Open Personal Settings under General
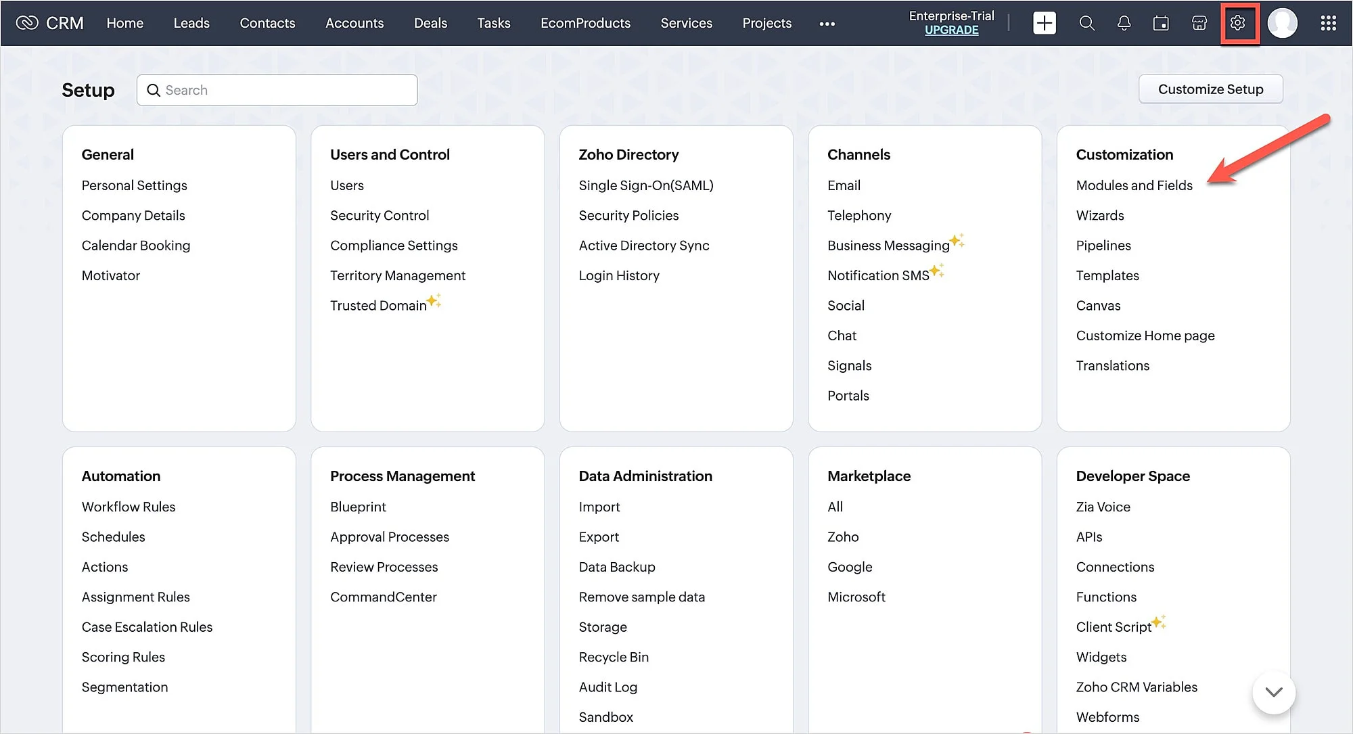 tap(135, 185)
